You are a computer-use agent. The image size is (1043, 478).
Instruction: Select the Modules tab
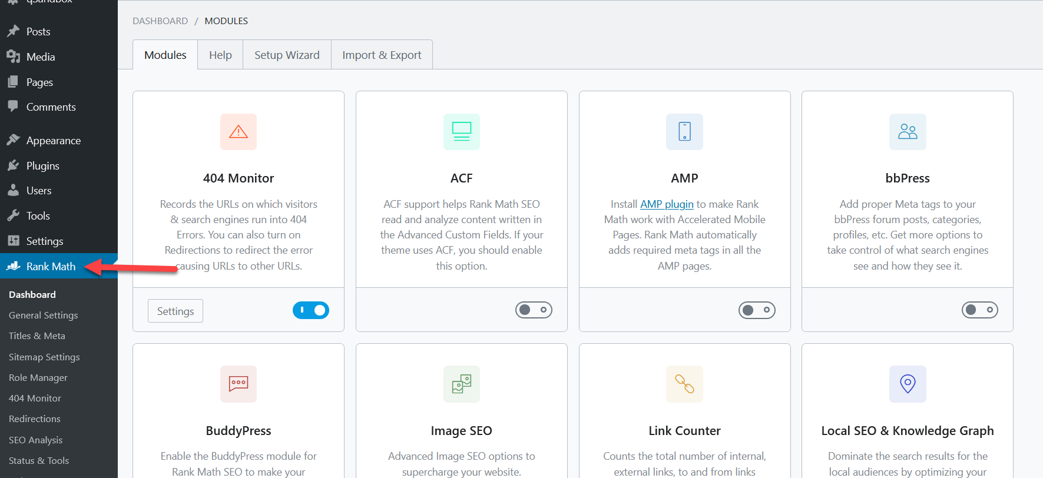click(x=165, y=55)
